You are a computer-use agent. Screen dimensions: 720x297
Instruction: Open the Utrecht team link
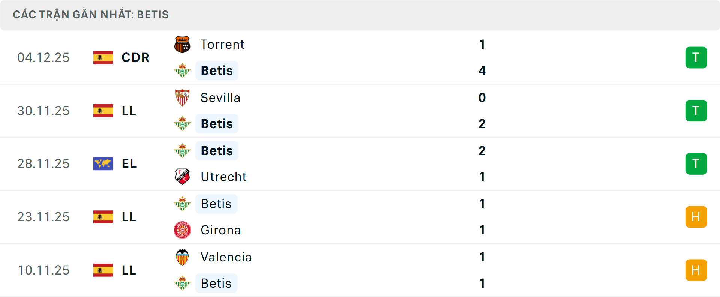click(224, 177)
